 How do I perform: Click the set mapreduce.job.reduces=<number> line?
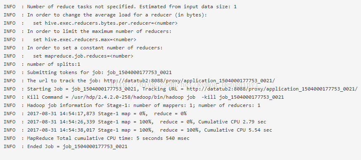pos(83,56)
